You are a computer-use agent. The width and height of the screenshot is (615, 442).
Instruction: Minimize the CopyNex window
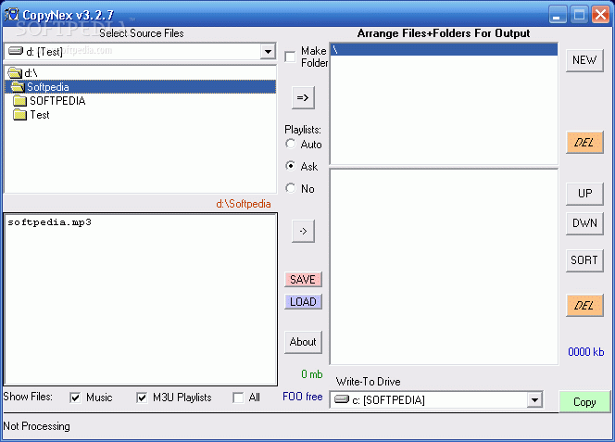click(557, 15)
